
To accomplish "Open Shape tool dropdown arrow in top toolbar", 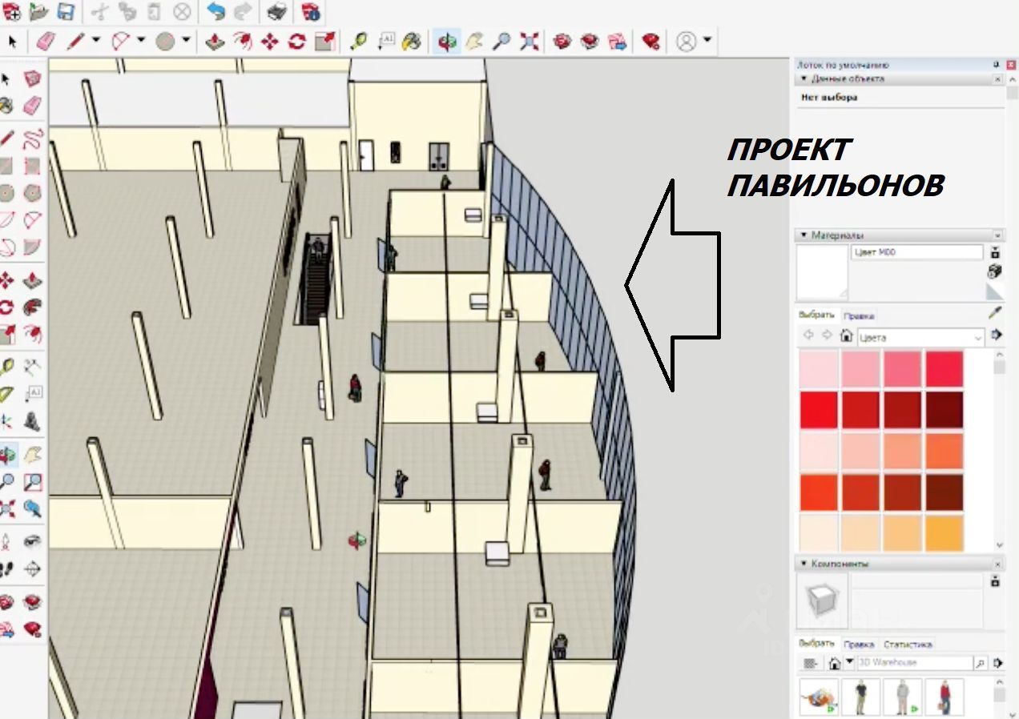I will pos(186,40).
